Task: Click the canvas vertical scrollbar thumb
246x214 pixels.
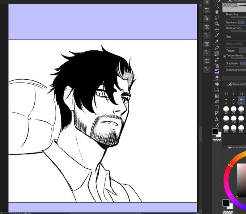Action: pyautogui.click(x=200, y=134)
